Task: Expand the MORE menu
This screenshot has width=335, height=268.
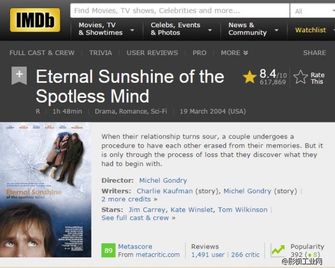Action: point(234,53)
